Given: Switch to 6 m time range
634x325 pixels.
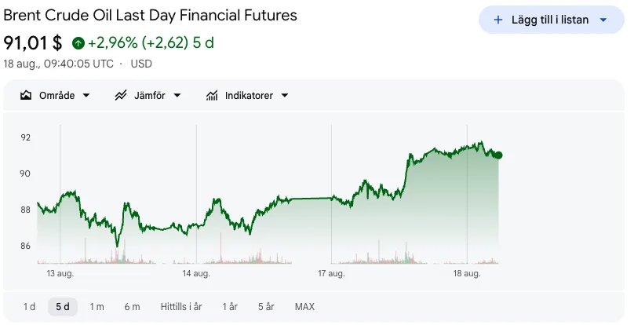Looking at the screenshot, I should tap(133, 307).
